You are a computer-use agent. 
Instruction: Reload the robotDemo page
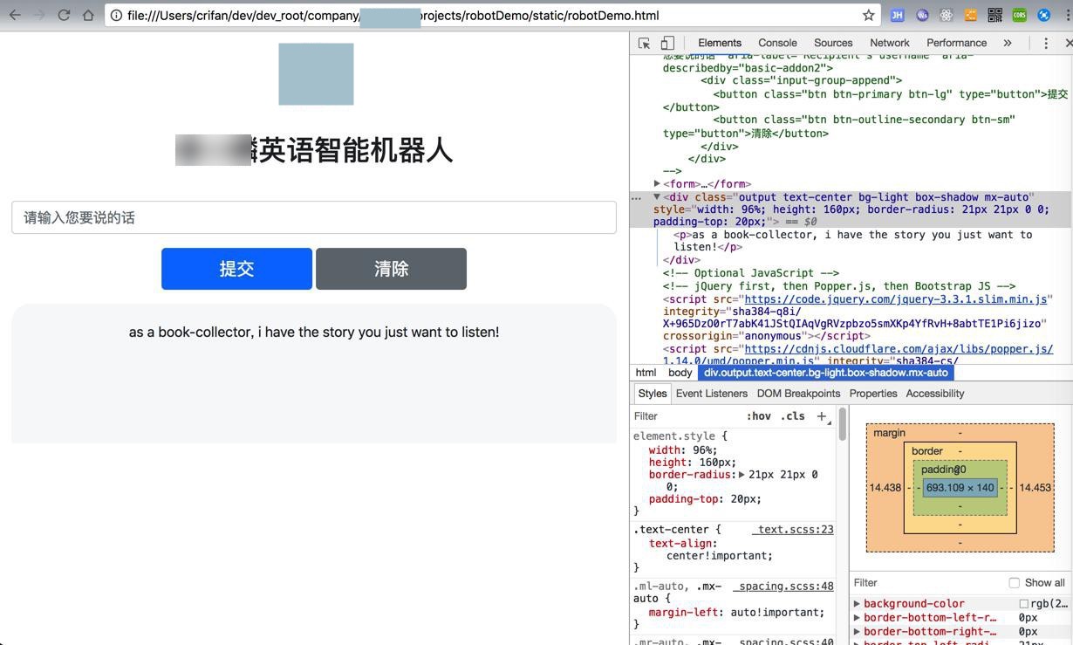pyautogui.click(x=64, y=15)
